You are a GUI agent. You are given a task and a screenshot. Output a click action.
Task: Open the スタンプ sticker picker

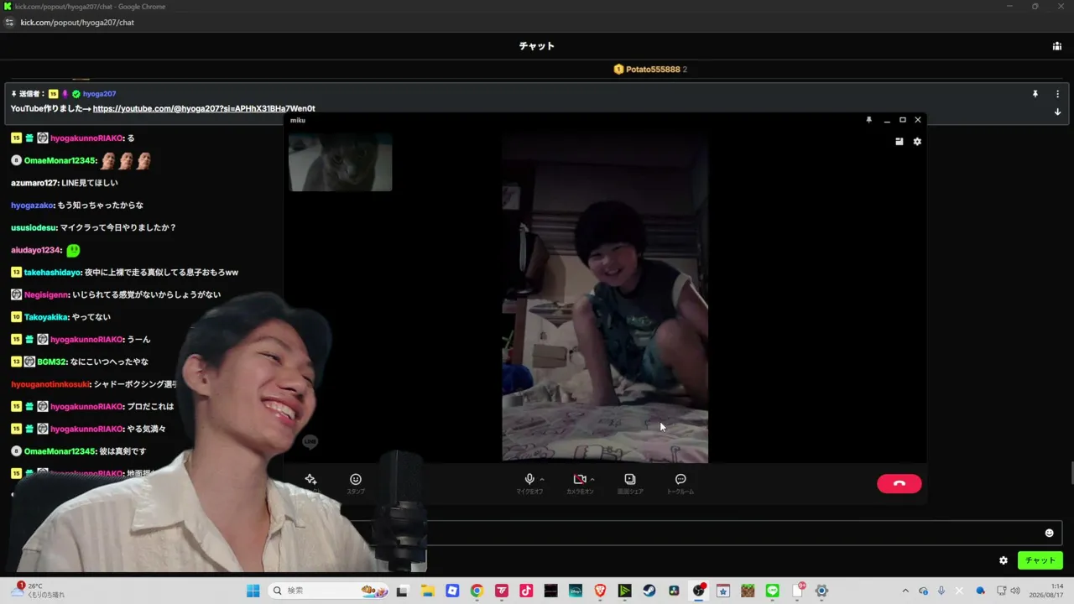[356, 483]
